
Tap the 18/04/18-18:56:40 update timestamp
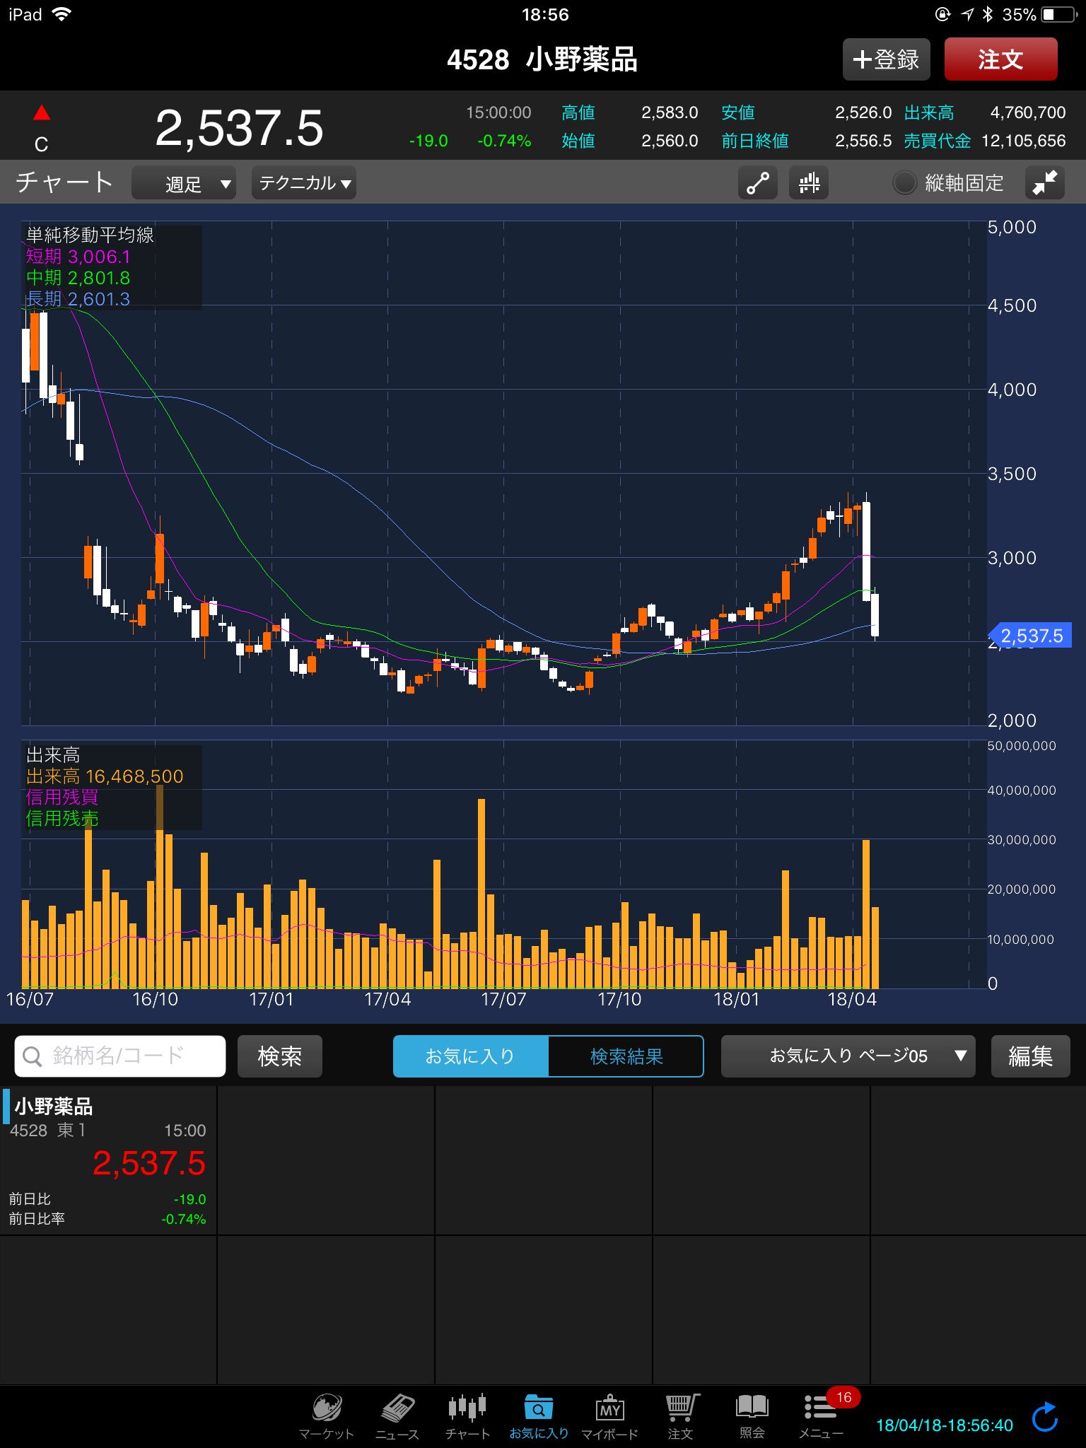pos(945,1425)
